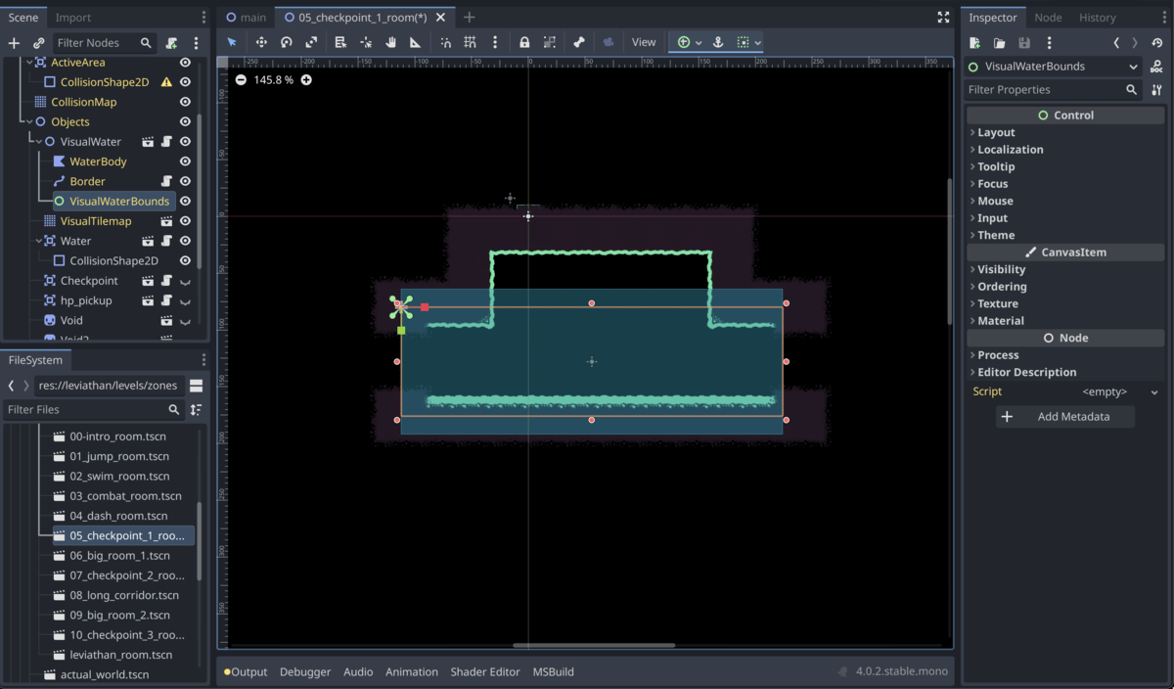This screenshot has width=1174, height=689.
Task: Click the Filter Properties search field
Action: tap(1043, 89)
